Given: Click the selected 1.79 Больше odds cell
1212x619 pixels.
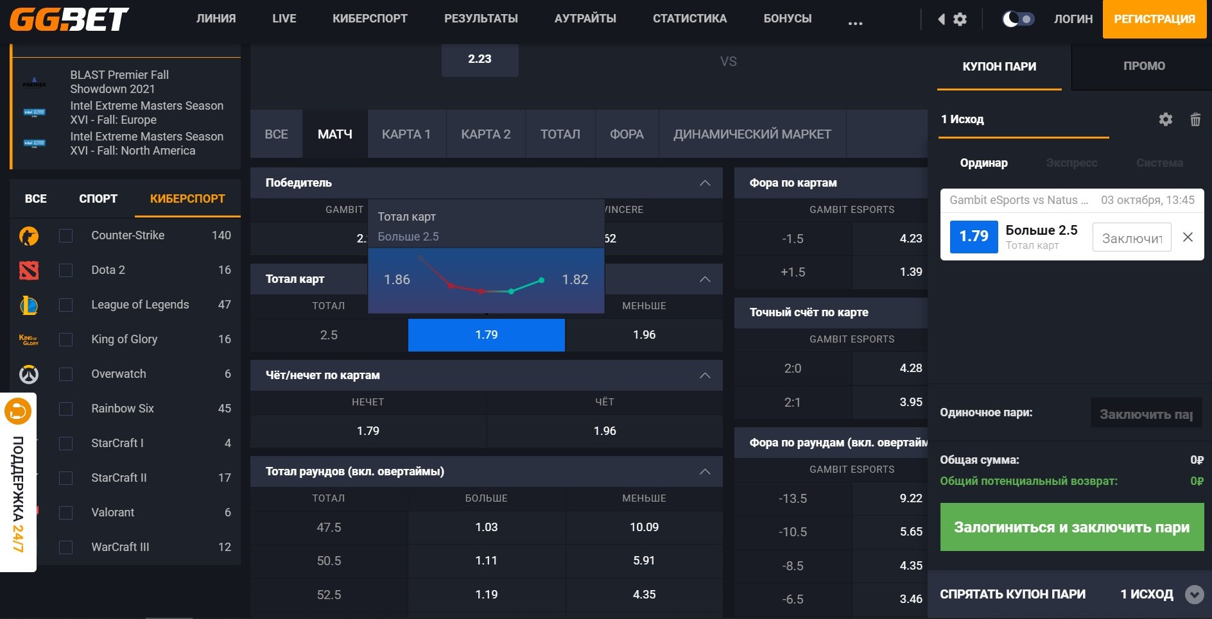Looking at the screenshot, I should click(487, 335).
